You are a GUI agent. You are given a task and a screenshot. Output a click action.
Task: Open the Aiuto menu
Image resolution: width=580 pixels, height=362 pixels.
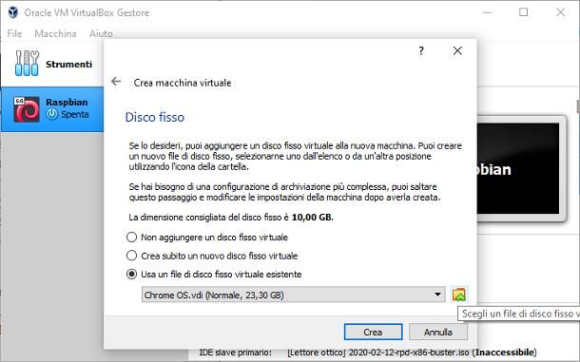(101, 33)
